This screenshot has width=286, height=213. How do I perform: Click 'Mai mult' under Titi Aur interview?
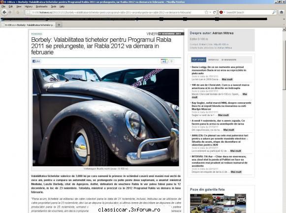[x=236, y=172]
